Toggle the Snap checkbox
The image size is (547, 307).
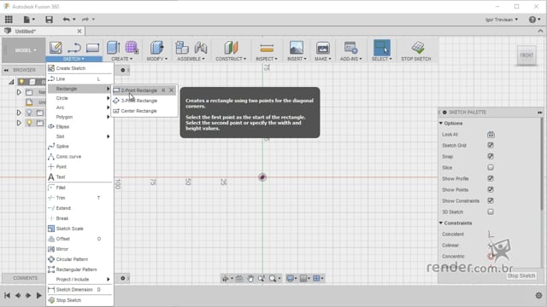(x=491, y=157)
